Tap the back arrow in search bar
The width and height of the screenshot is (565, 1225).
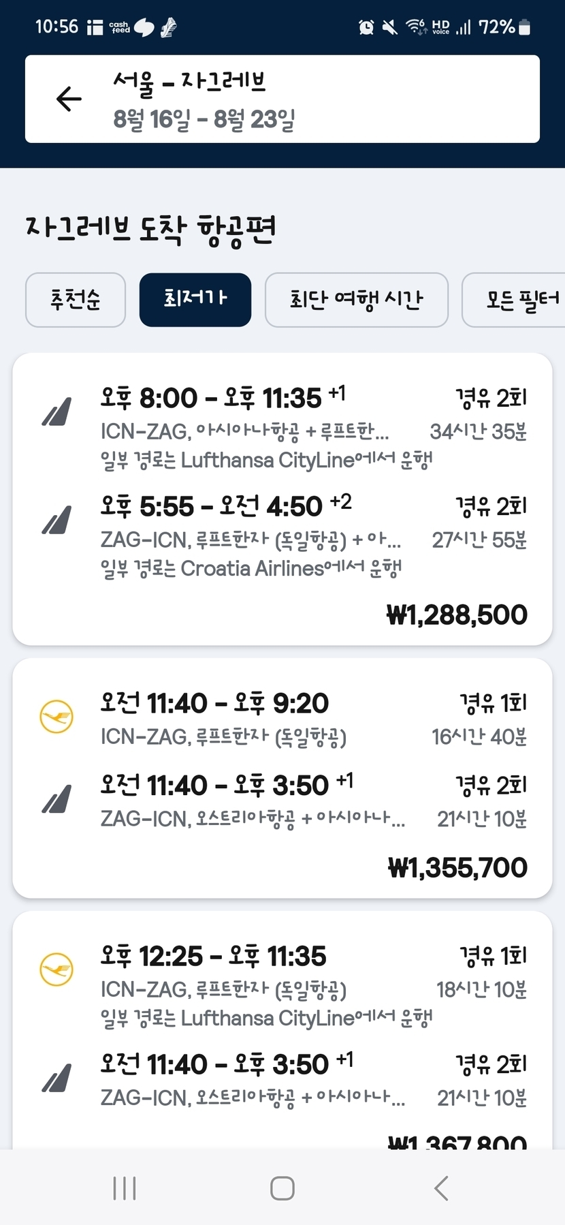(x=69, y=99)
